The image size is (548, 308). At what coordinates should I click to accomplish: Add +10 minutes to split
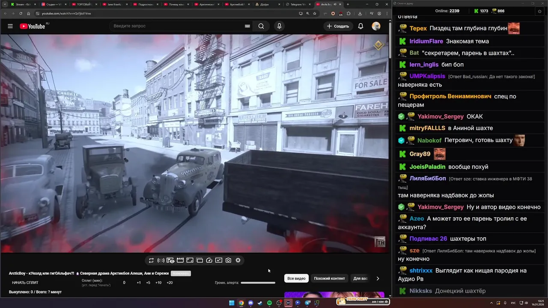(x=158, y=283)
